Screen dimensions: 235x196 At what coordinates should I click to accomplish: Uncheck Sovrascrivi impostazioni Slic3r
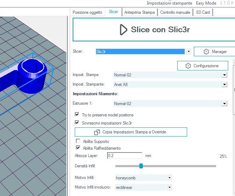coord(77,122)
